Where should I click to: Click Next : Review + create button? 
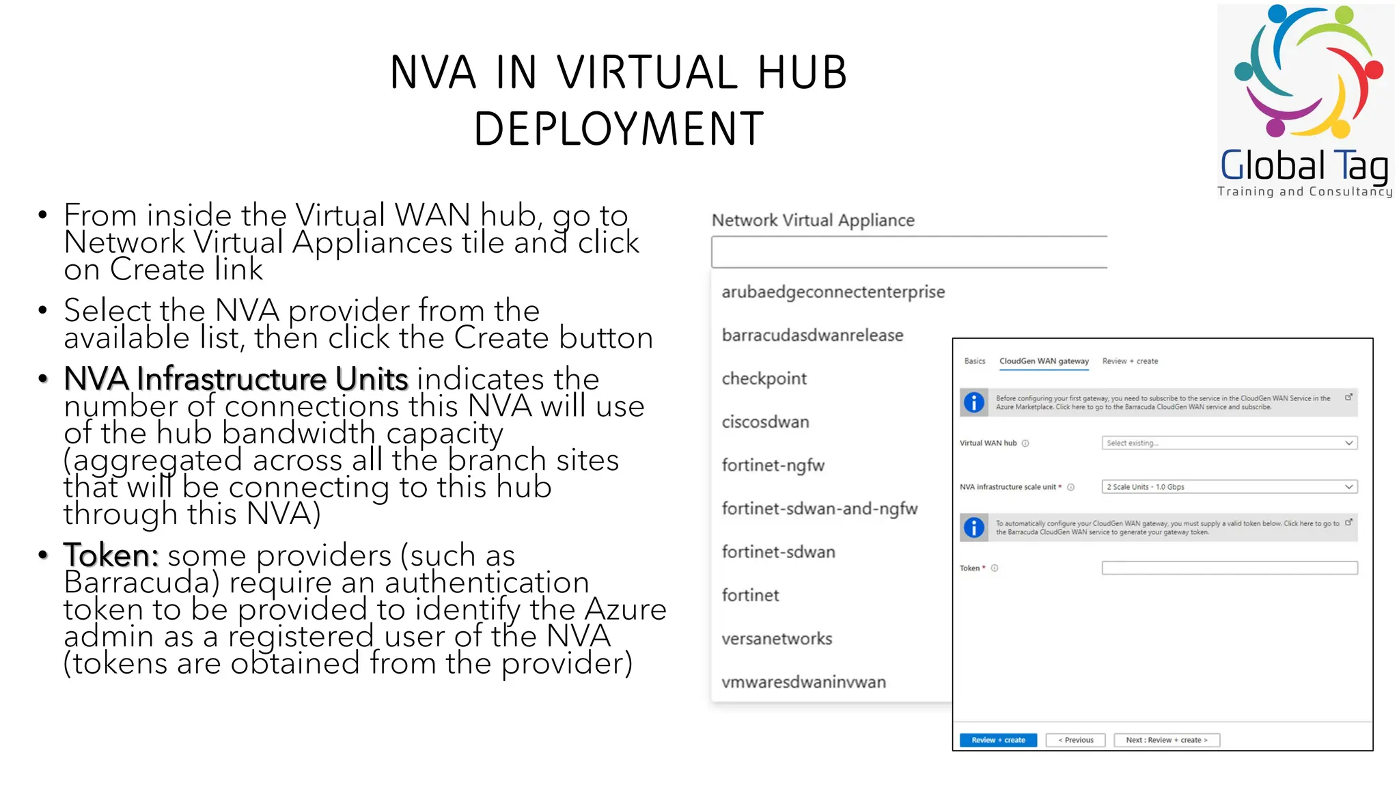[x=1167, y=740]
